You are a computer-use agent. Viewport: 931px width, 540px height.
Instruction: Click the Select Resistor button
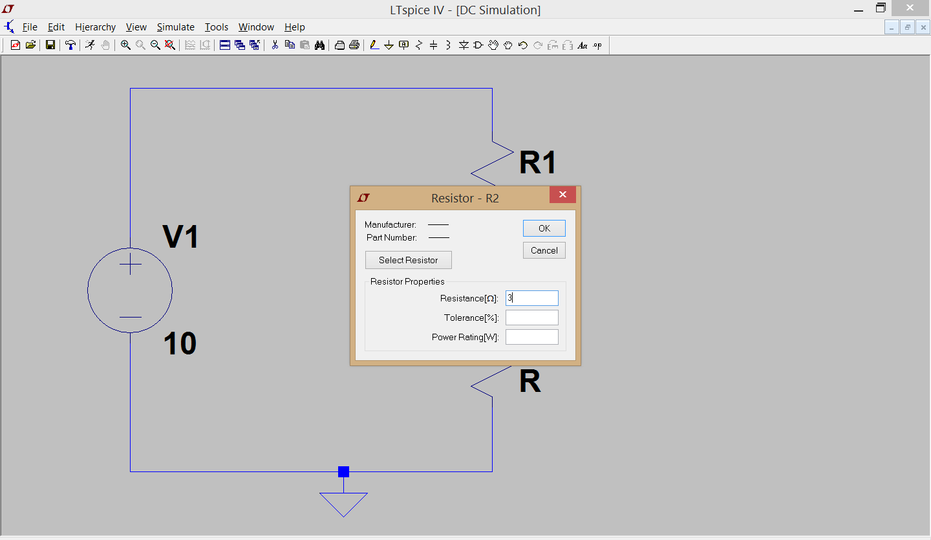409,260
